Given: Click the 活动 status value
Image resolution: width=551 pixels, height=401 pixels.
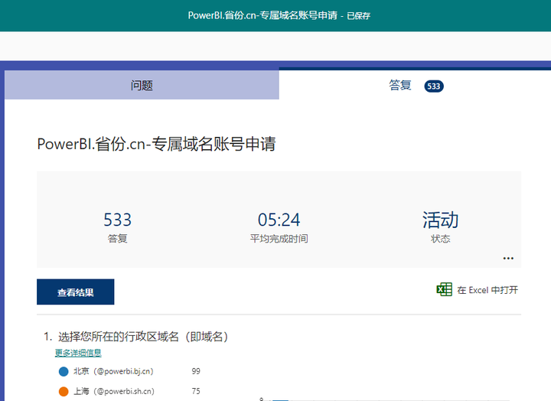Looking at the screenshot, I should point(440,220).
